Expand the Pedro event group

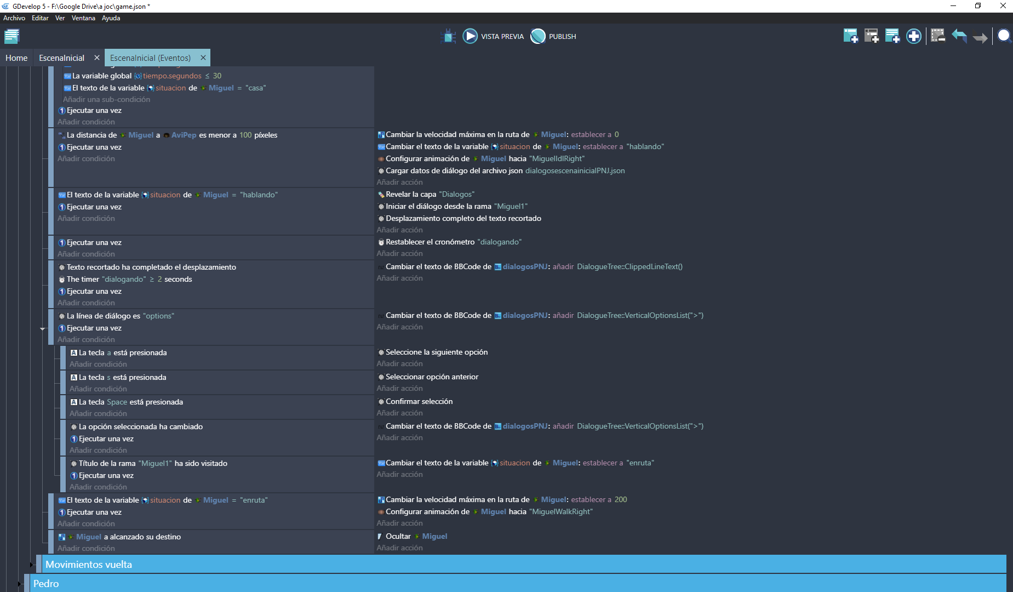pos(20,584)
